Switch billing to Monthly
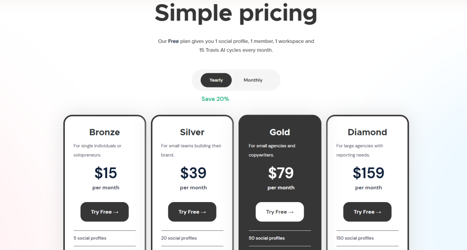 pos(253,80)
